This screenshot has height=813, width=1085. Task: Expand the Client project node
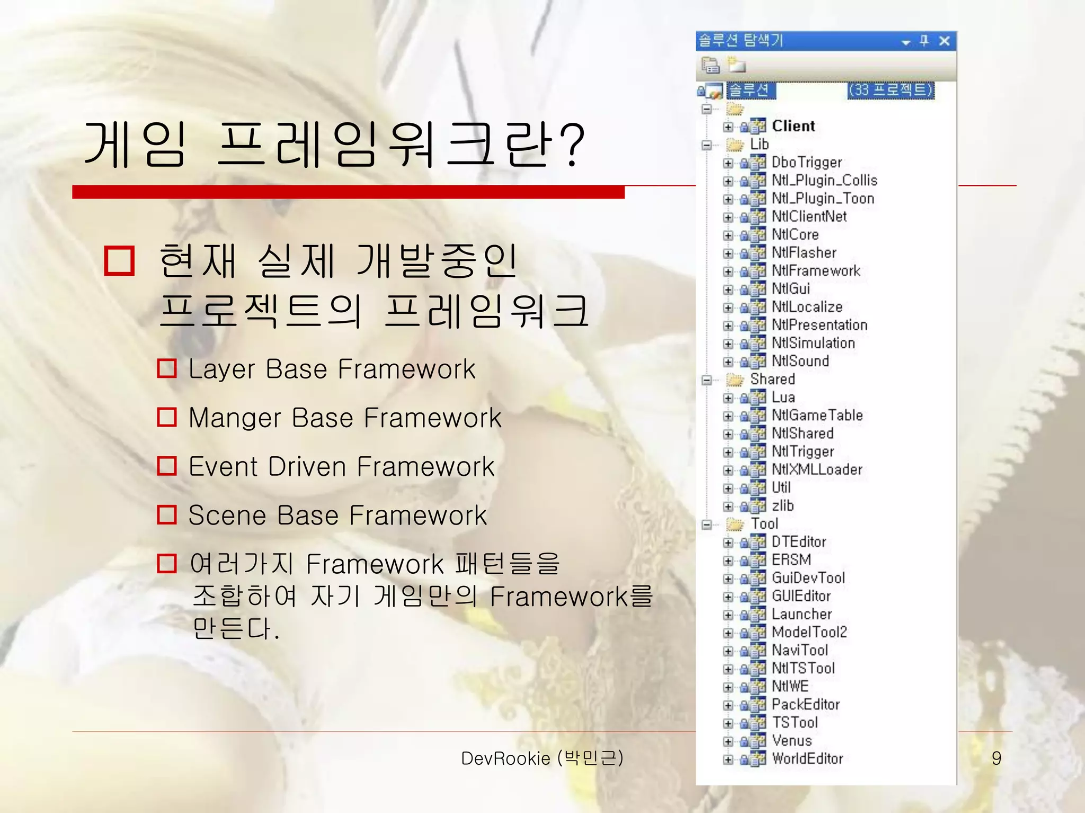coord(728,127)
